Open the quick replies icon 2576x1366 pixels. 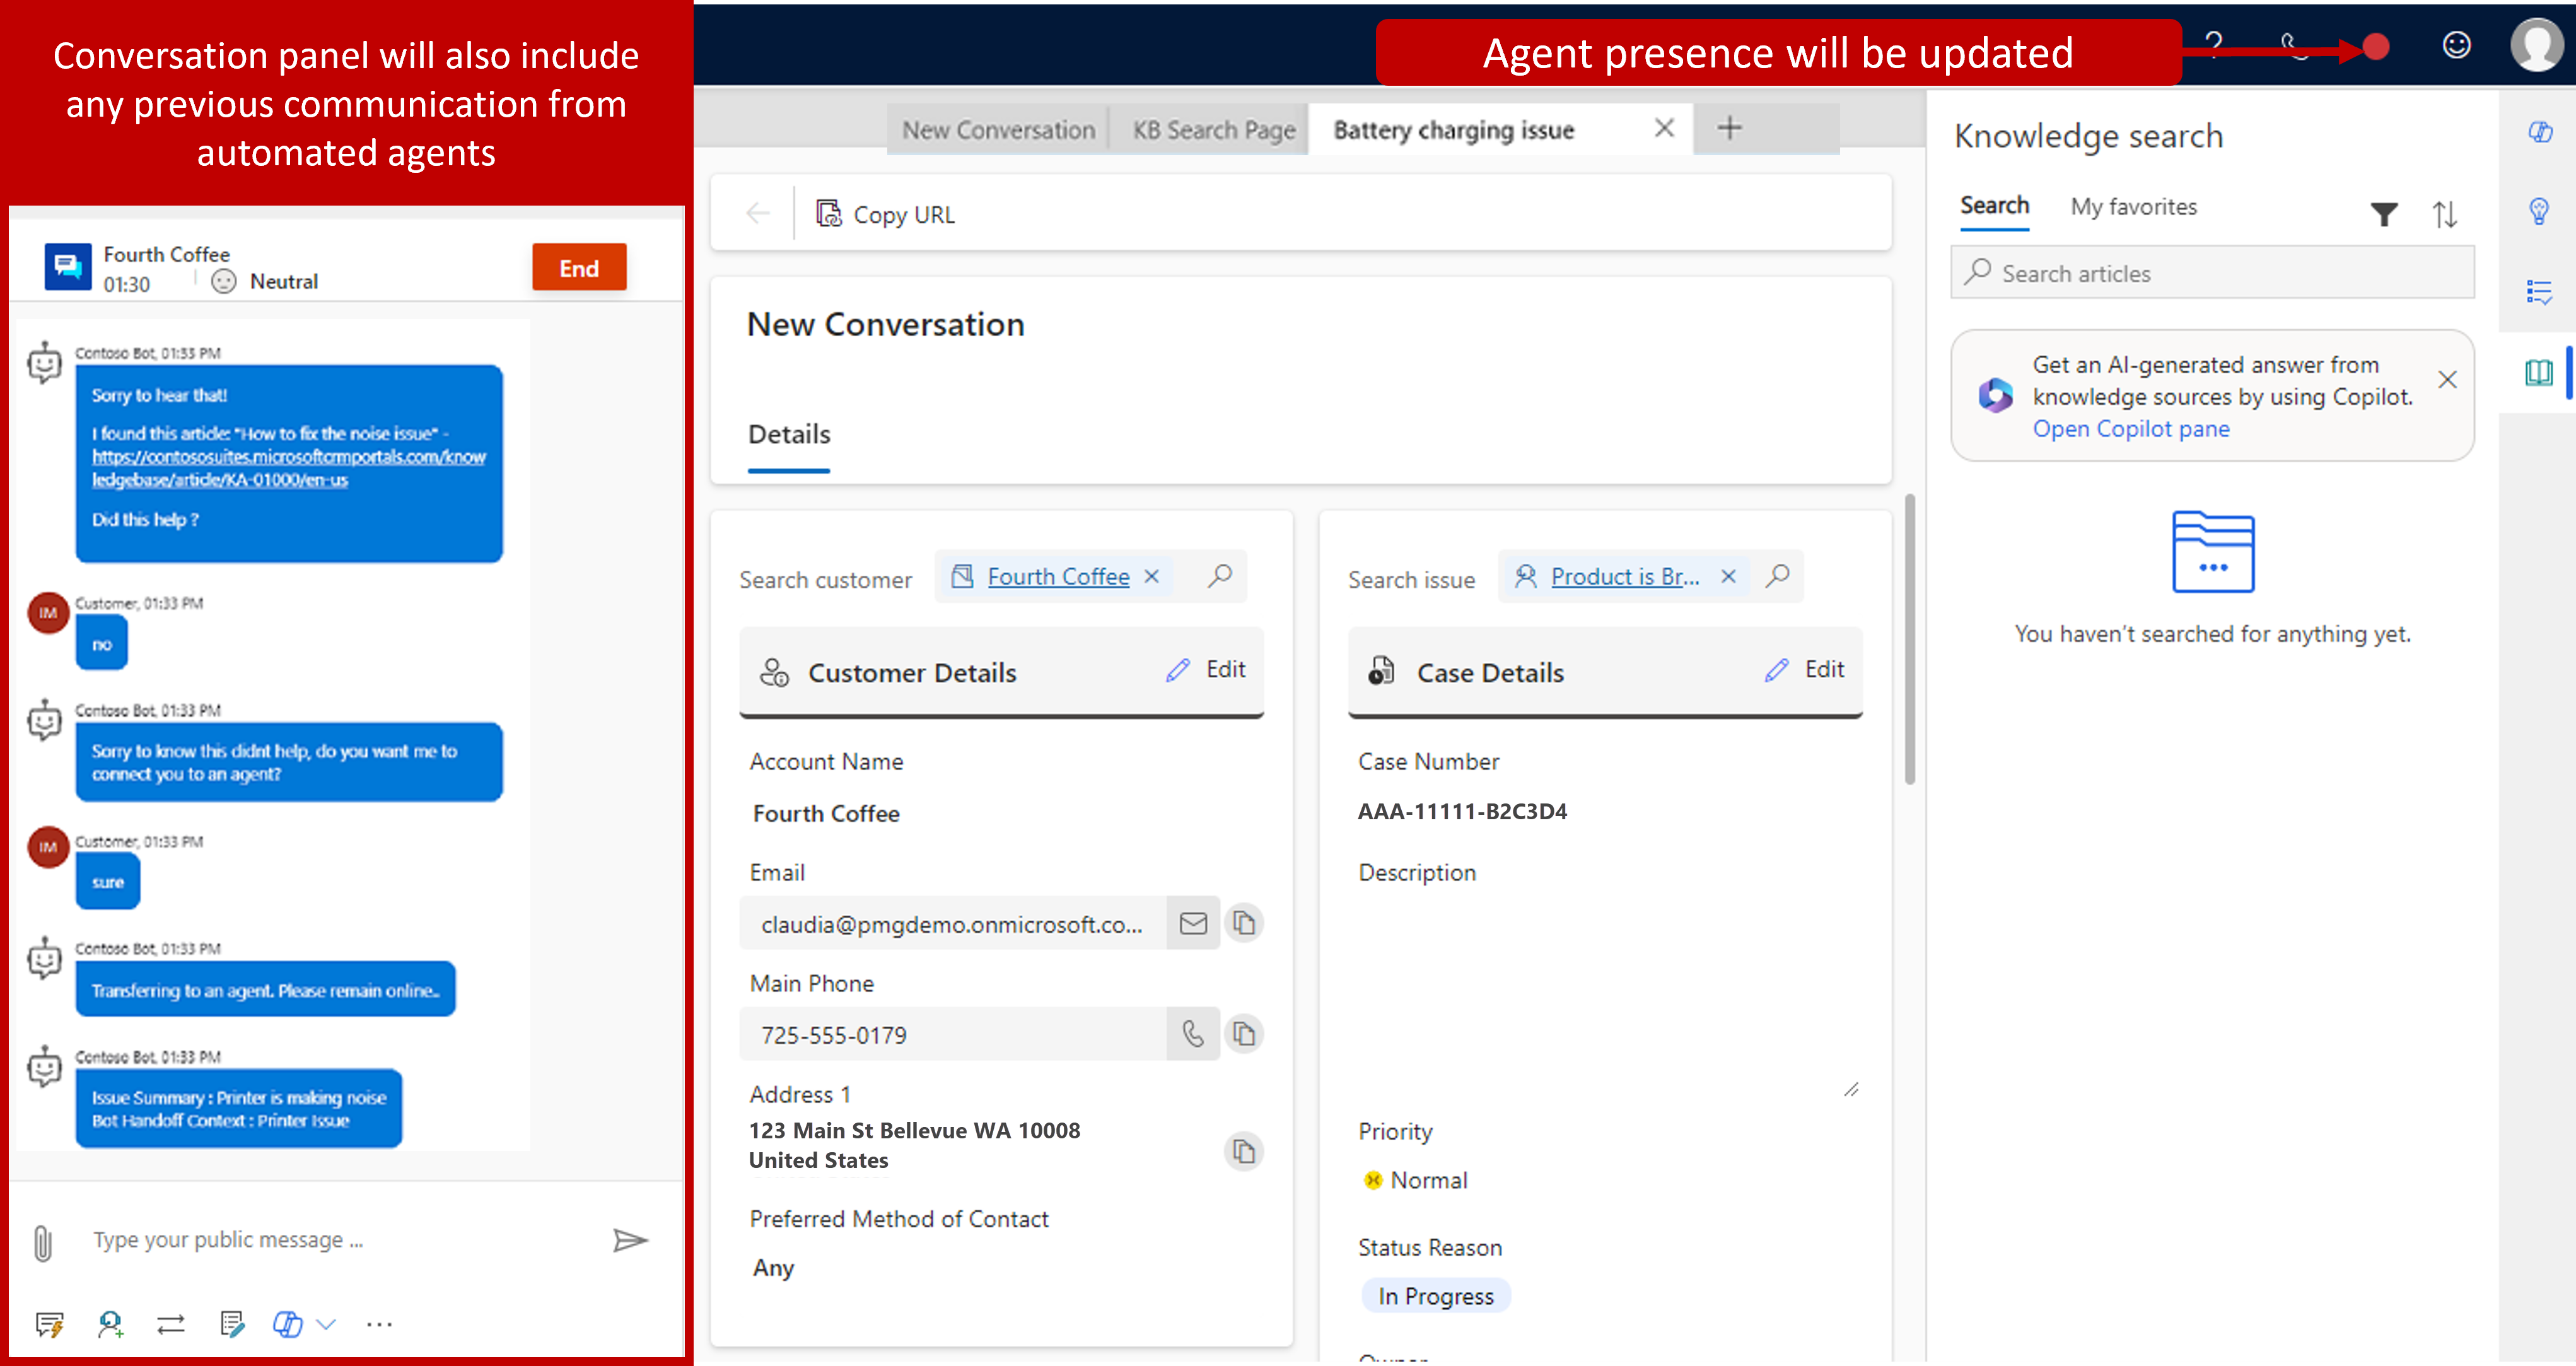click(x=50, y=1324)
